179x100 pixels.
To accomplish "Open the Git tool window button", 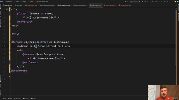I will [x=4, y=99].
